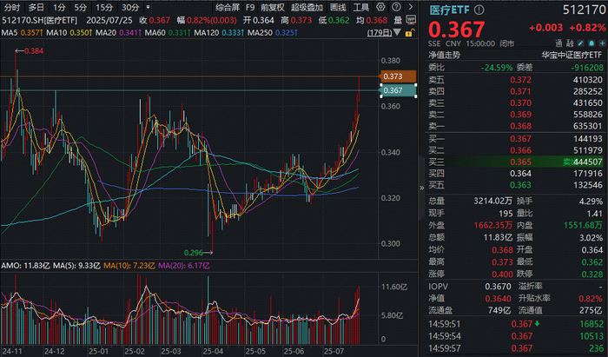This screenshot has height=357, width=608.
Task: Open the 179日 range dropdown triangle
Action: (397, 33)
